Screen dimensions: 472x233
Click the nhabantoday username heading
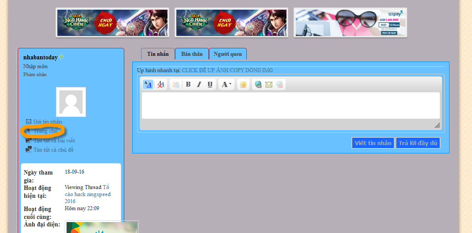coord(41,57)
